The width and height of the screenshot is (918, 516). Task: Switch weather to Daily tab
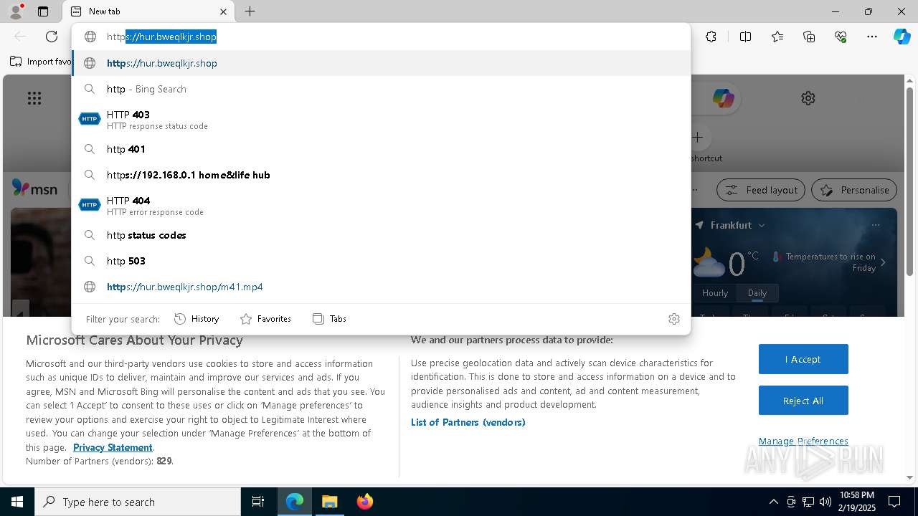tap(757, 293)
